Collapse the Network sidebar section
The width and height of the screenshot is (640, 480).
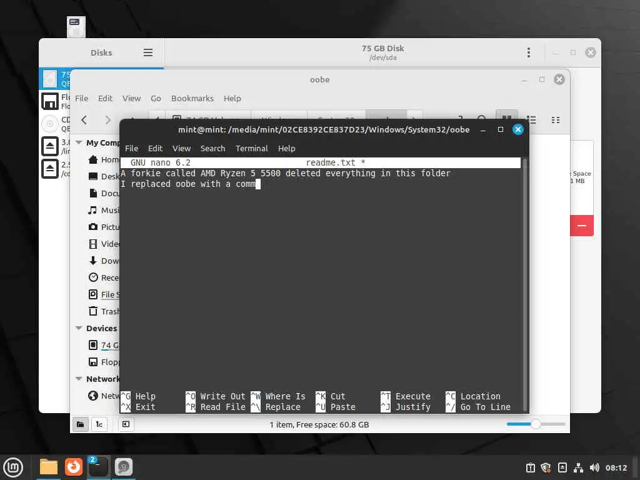(x=79, y=379)
